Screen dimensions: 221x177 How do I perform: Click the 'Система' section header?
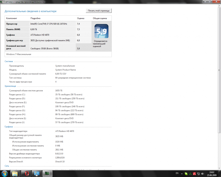pos(9,61)
